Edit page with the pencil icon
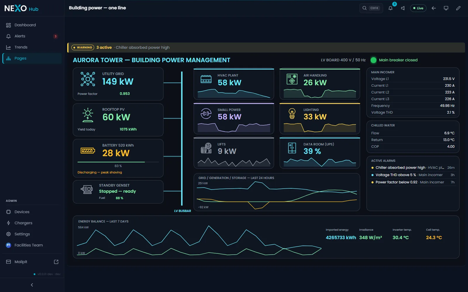Viewport: 468px width, 292px height. (x=458, y=8)
